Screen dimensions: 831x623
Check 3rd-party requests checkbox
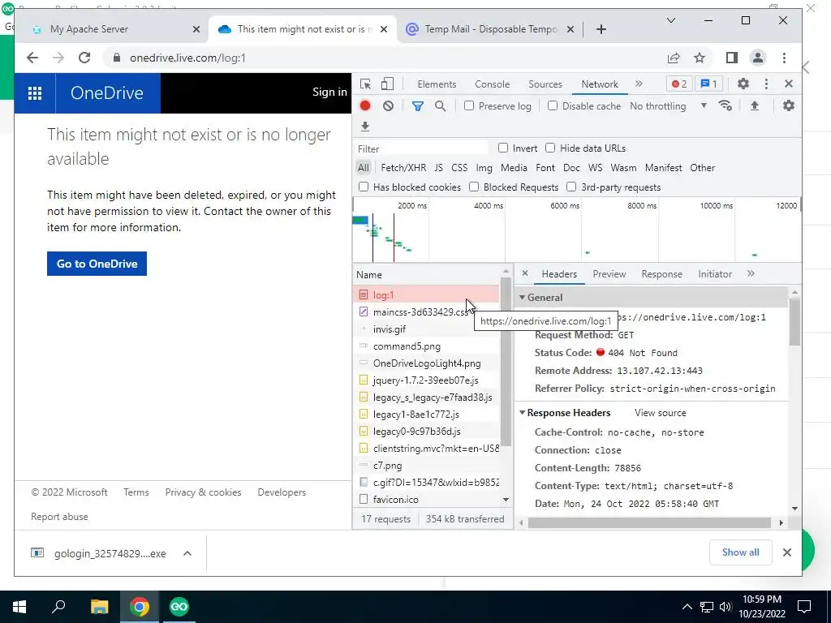click(x=571, y=187)
